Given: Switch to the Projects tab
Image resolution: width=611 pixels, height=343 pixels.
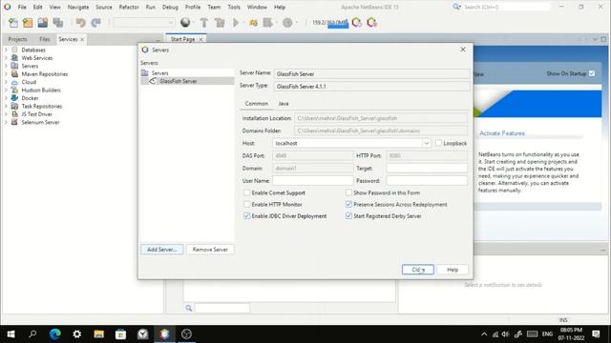Looking at the screenshot, I should pyautogui.click(x=17, y=39).
